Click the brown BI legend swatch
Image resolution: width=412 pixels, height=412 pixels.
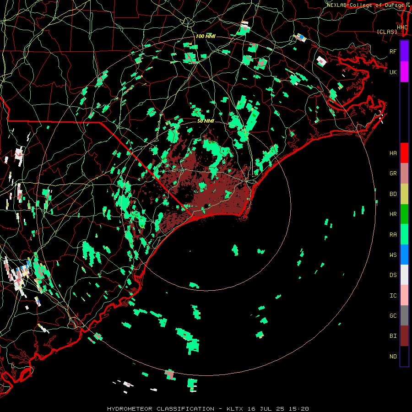[x=404, y=336]
